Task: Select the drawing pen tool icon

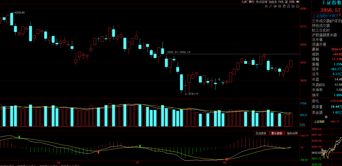Action: click(271, 7)
